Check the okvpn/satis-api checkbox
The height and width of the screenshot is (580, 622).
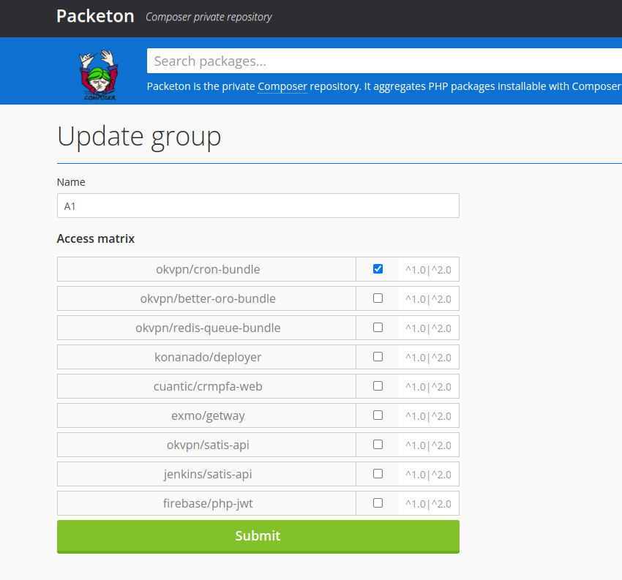[x=378, y=444]
